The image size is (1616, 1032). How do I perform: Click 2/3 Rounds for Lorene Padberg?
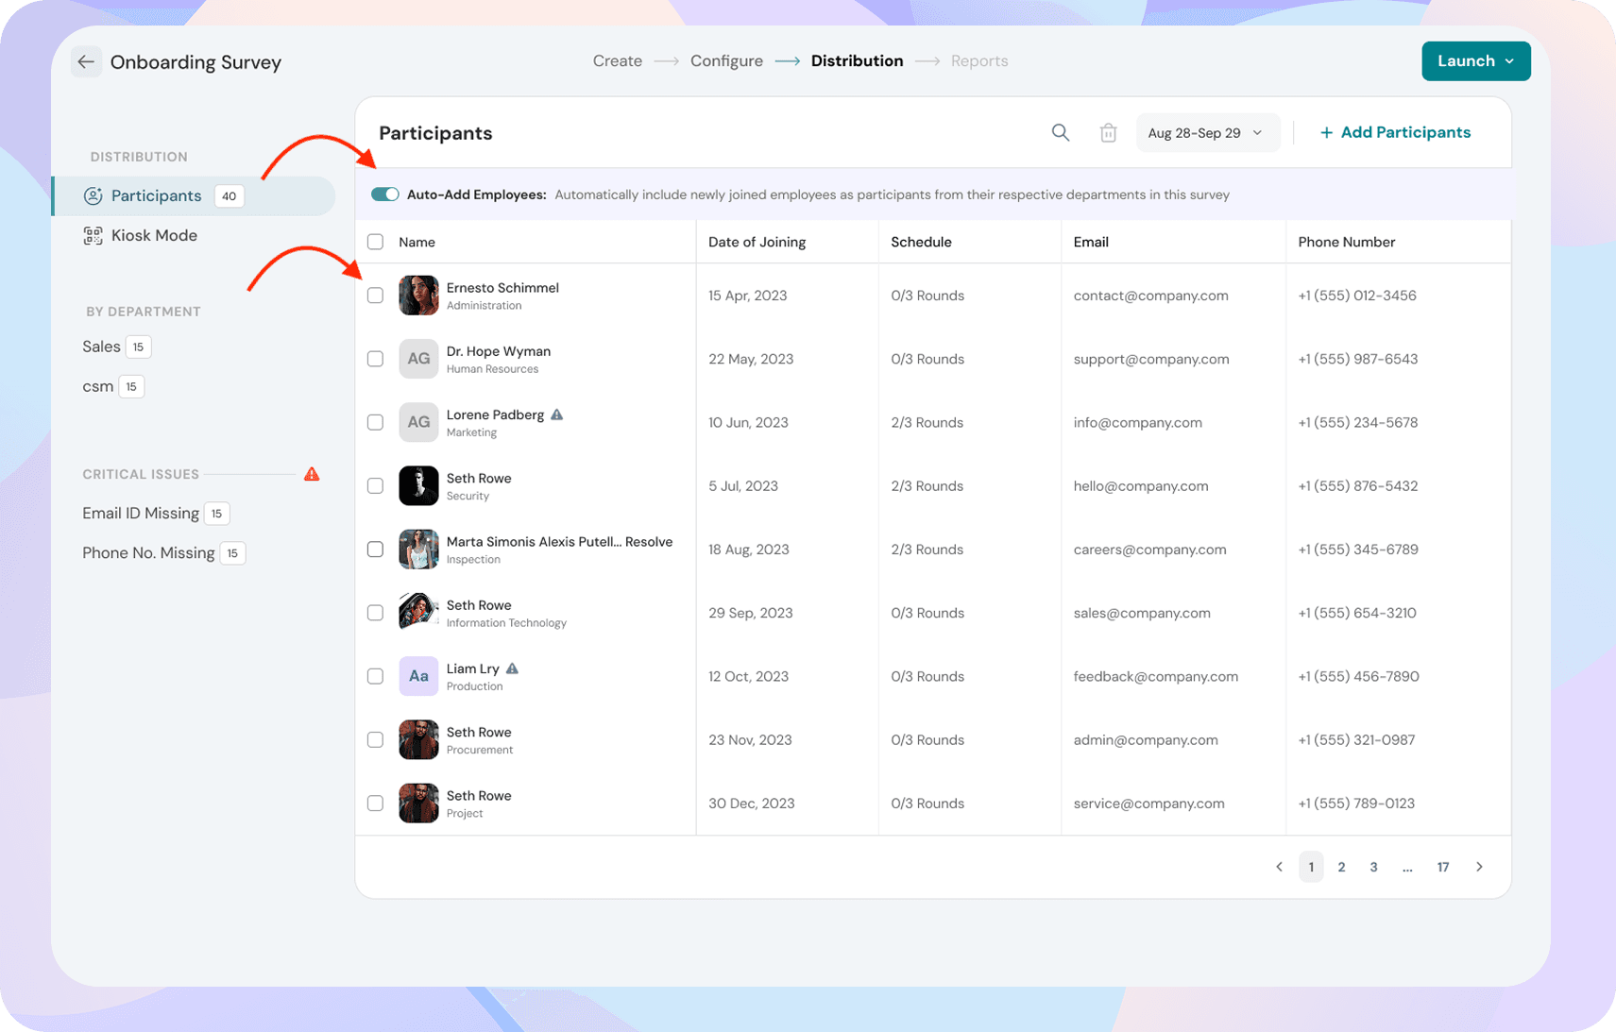click(x=927, y=422)
